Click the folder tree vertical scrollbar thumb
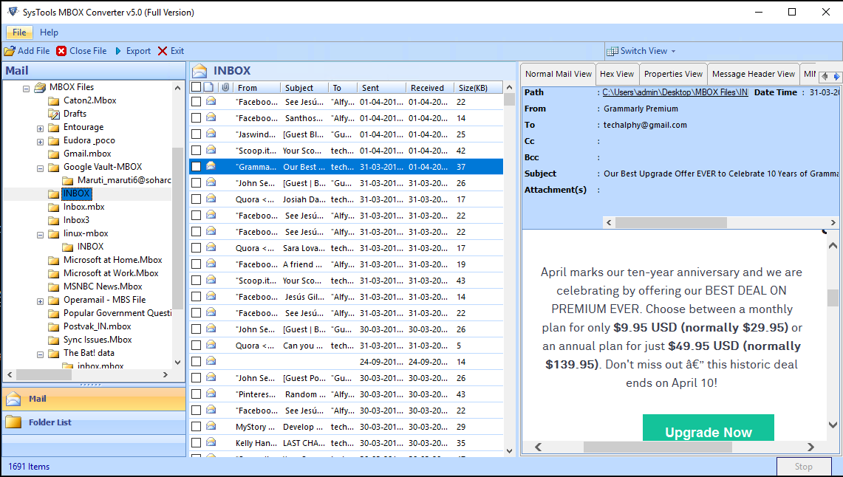This screenshot has width=843, height=477. tap(177, 227)
